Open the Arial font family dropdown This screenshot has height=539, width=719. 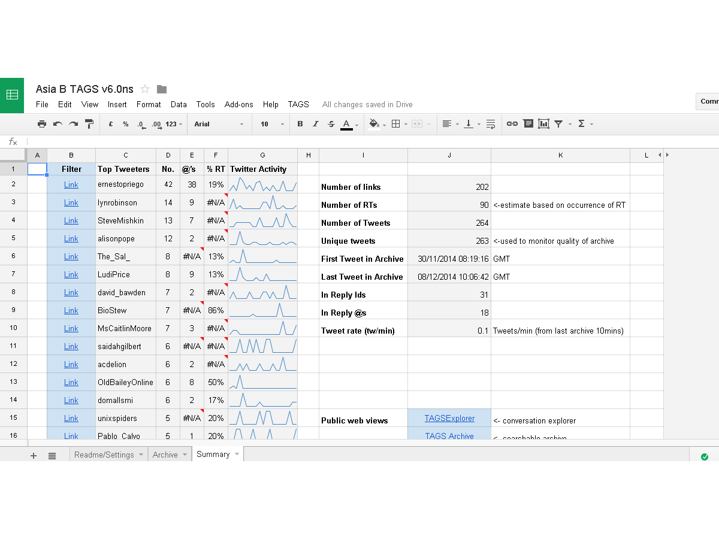click(x=219, y=124)
